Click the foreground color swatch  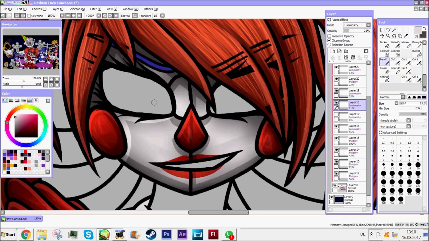(418, 30)
